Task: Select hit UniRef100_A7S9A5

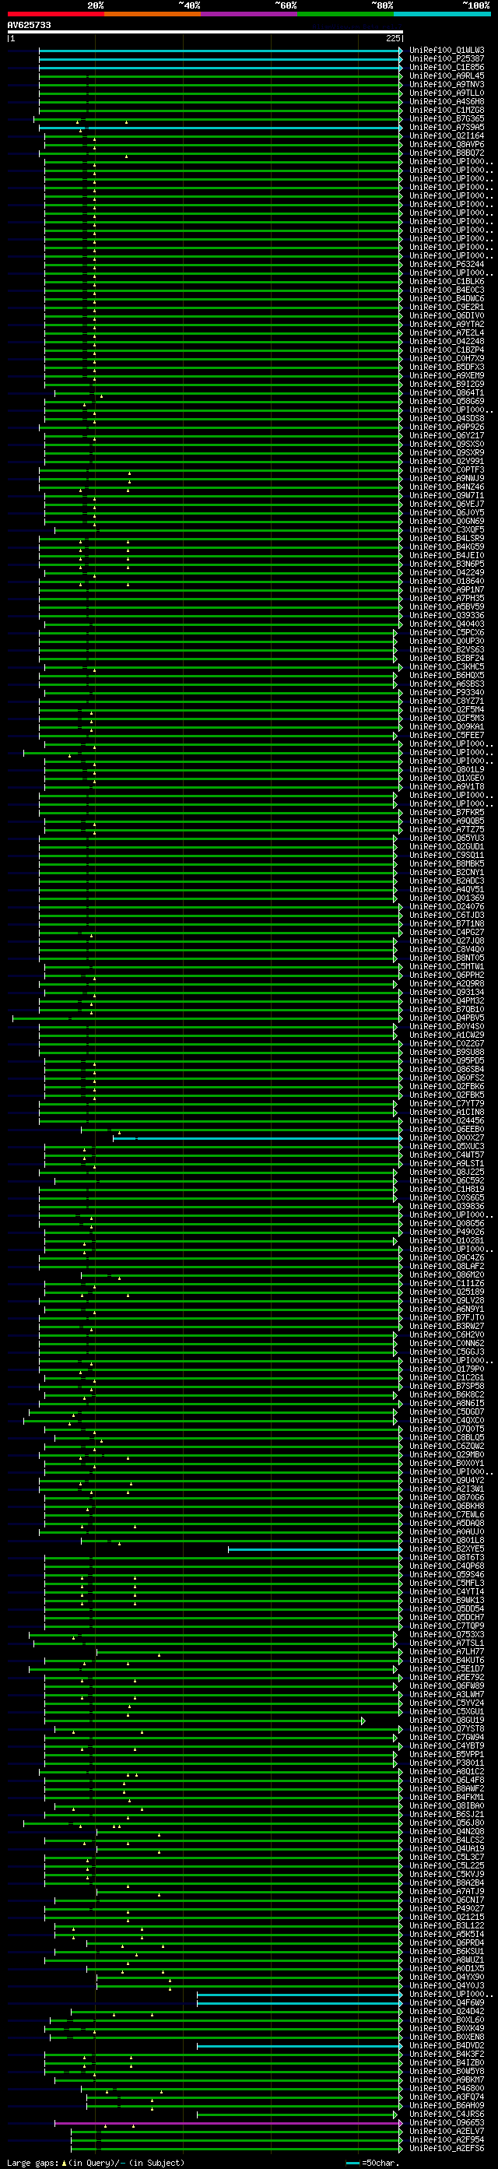Action: pyautogui.click(x=447, y=128)
